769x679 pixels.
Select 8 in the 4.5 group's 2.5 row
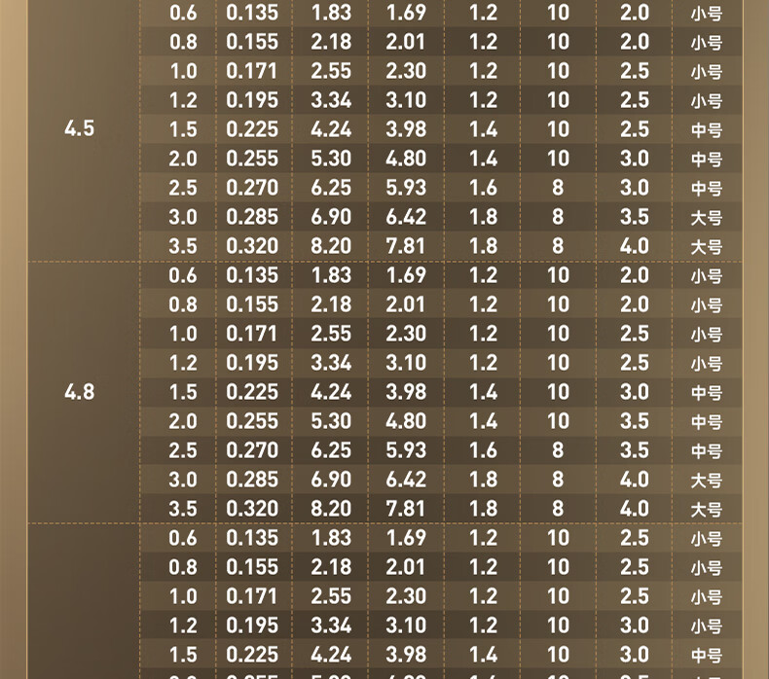[x=558, y=188]
